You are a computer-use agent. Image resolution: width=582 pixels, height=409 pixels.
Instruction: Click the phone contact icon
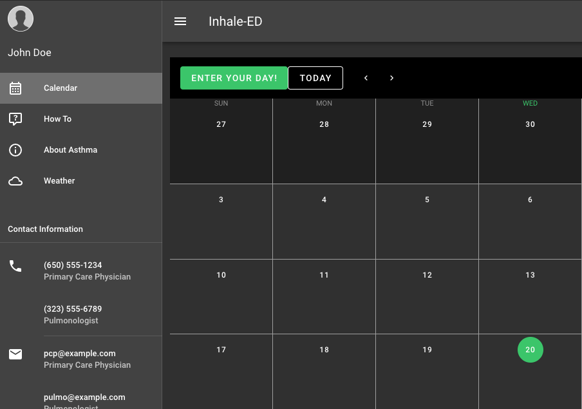pyautogui.click(x=15, y=266)
